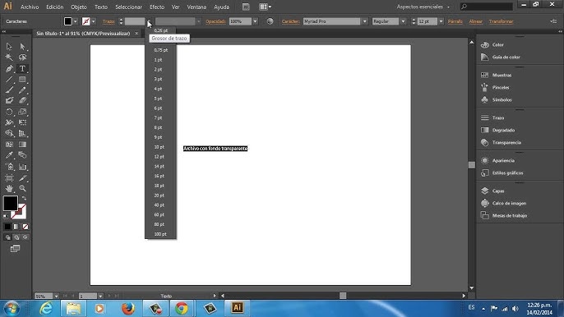Open the 12 pt font size dropdown
The image size is (564, 317).
[441, 21]
